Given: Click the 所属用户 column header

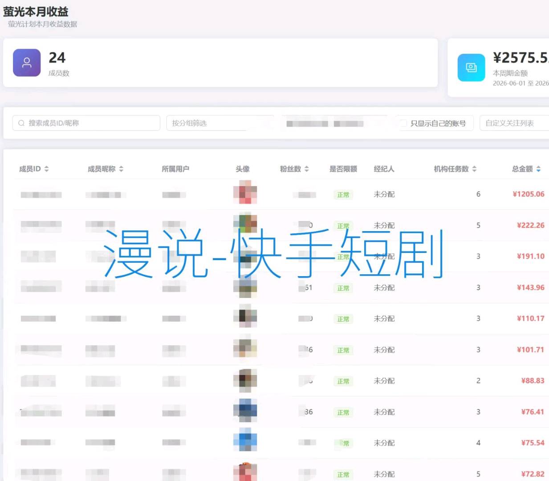Looking at the screenshot, I should [175, 169].
